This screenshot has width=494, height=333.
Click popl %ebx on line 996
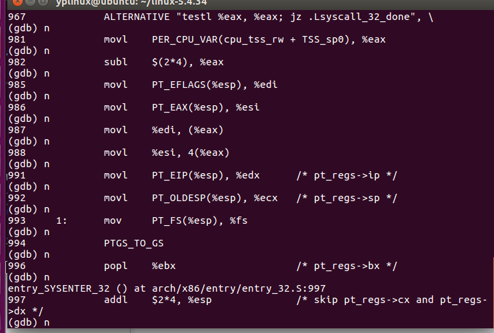139,266
